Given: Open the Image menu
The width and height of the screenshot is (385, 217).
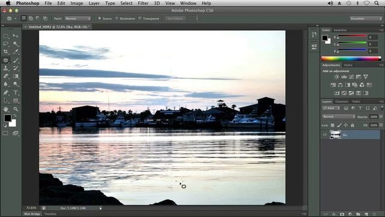Looking at the screenshot, I should coord(77,3).
